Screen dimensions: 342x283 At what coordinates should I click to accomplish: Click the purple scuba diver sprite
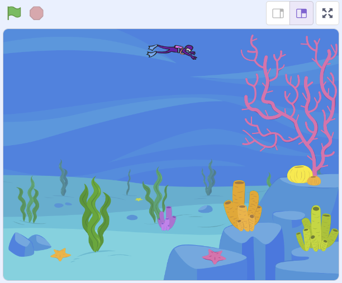pyautogui.click(x=174, y=51)
